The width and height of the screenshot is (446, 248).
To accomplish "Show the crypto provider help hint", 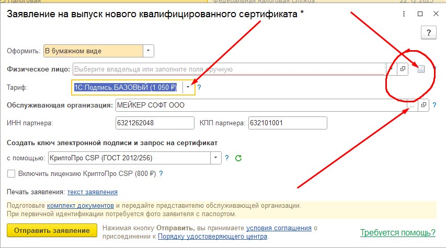I will 227,158.
